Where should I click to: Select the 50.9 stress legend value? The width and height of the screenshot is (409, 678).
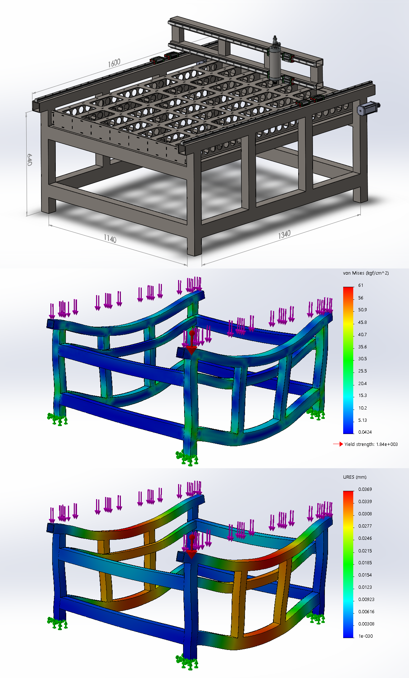[363, 310]
